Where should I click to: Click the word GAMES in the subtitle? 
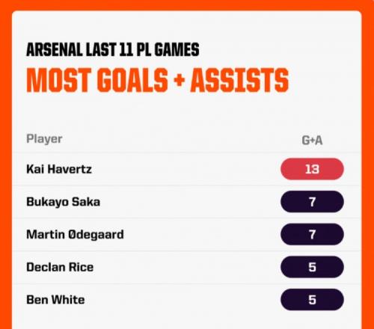177,49
